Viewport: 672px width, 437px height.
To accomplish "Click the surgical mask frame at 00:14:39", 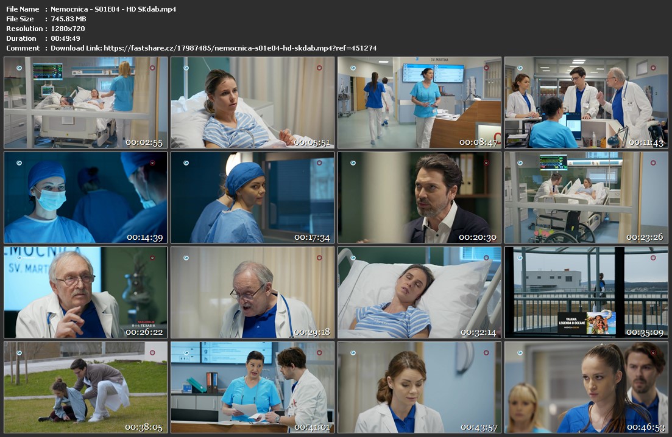I will point(85,197).
